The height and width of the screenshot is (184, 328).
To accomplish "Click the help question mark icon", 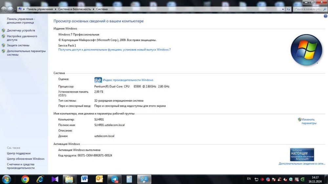I will pos(325,16).
